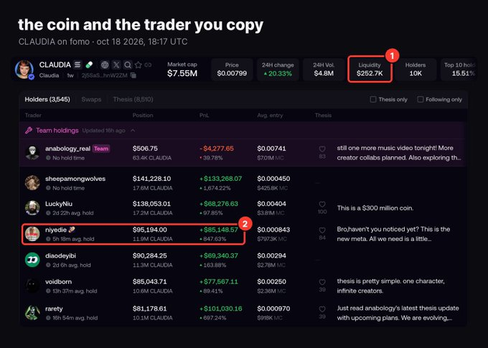Sort by the PnL column header
Screen dimensions: 488x348
click(204, 116)
